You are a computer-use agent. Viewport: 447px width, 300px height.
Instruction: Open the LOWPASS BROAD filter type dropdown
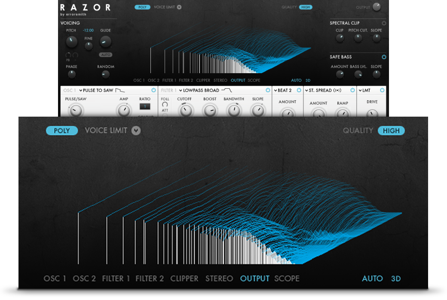click(x=199, y=90)
